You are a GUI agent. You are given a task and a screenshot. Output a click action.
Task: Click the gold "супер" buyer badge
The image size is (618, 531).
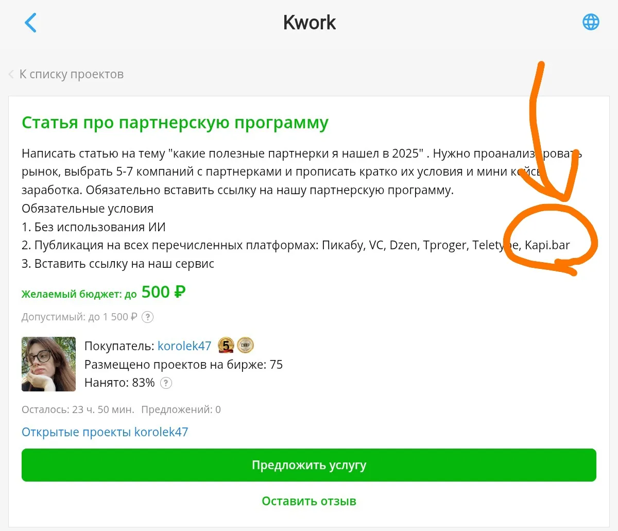246,346
